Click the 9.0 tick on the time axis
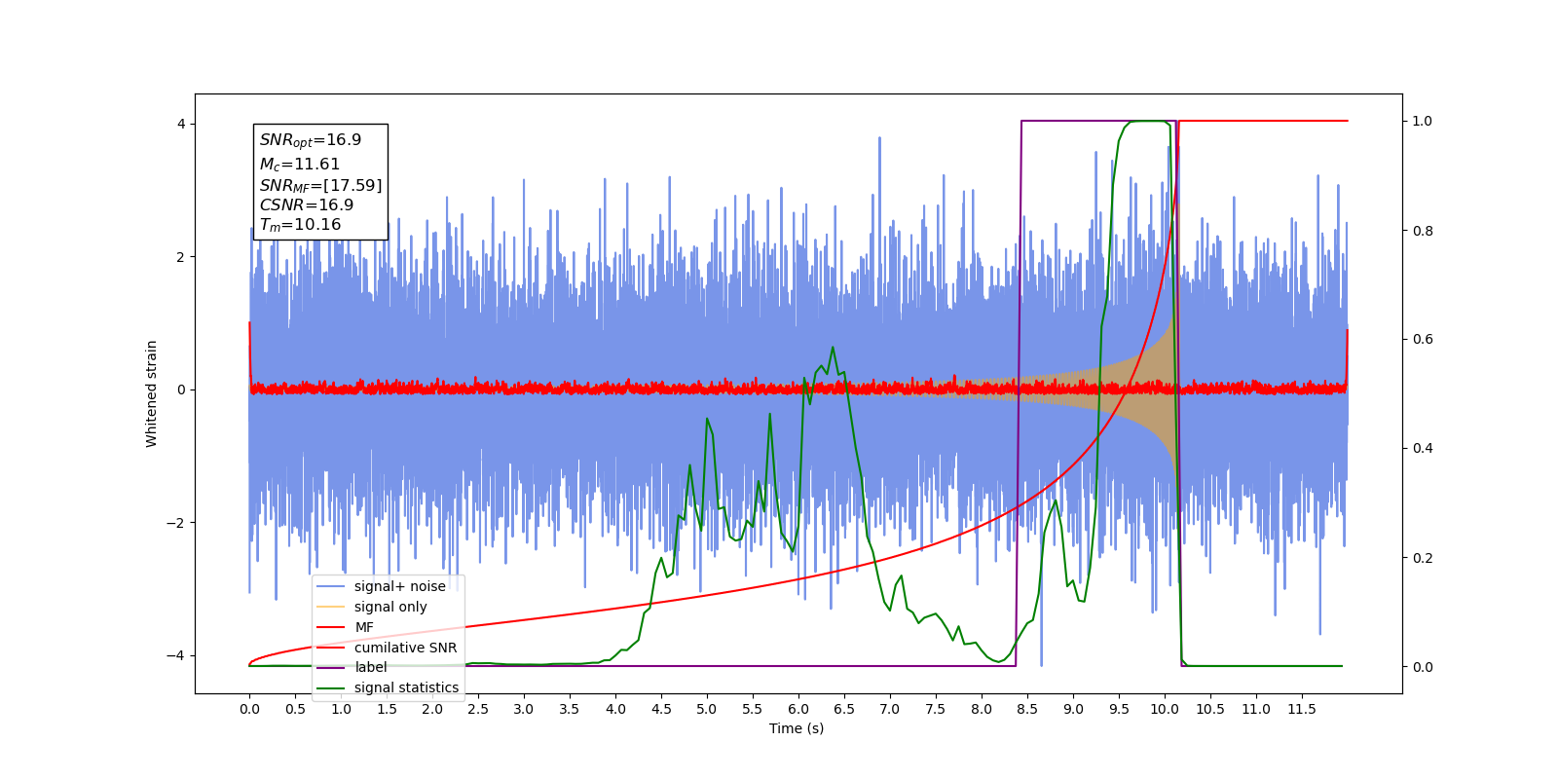This screenshot has width=1558, height=779. (x=1073, y=709)
